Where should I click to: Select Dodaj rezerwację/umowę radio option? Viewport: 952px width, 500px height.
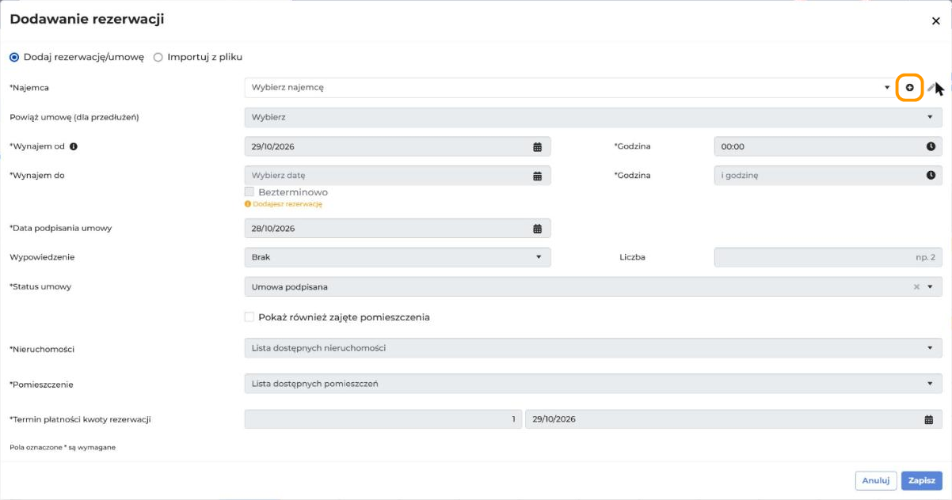point(14,57)
